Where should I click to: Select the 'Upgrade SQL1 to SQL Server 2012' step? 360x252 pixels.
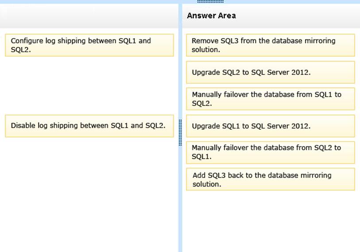click(270, 126)
